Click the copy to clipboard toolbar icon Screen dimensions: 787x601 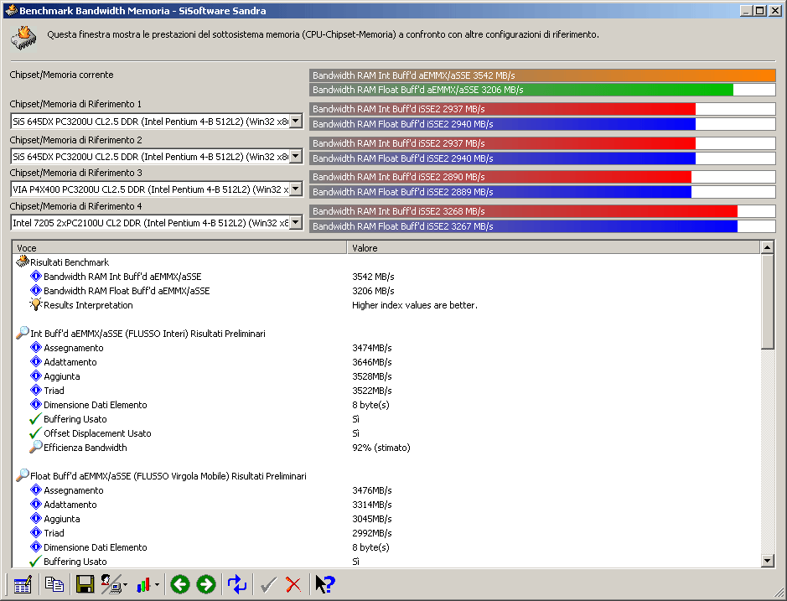tap(54, 584)
